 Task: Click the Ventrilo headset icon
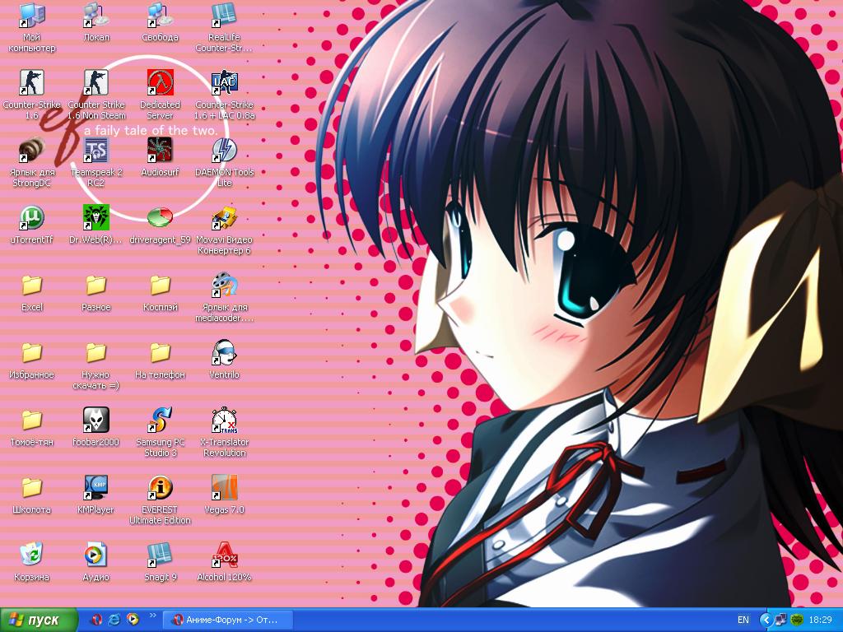[224, 353]
